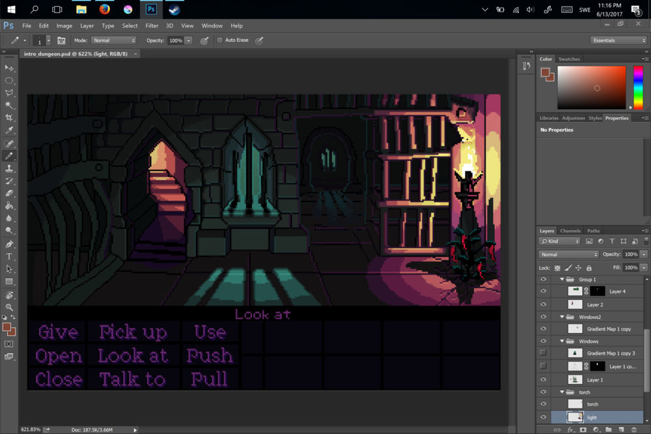This screenshot has width=651, height=434.
Task: Open Firefox from the Windows taskbar
Action: [x=104, y=9]
